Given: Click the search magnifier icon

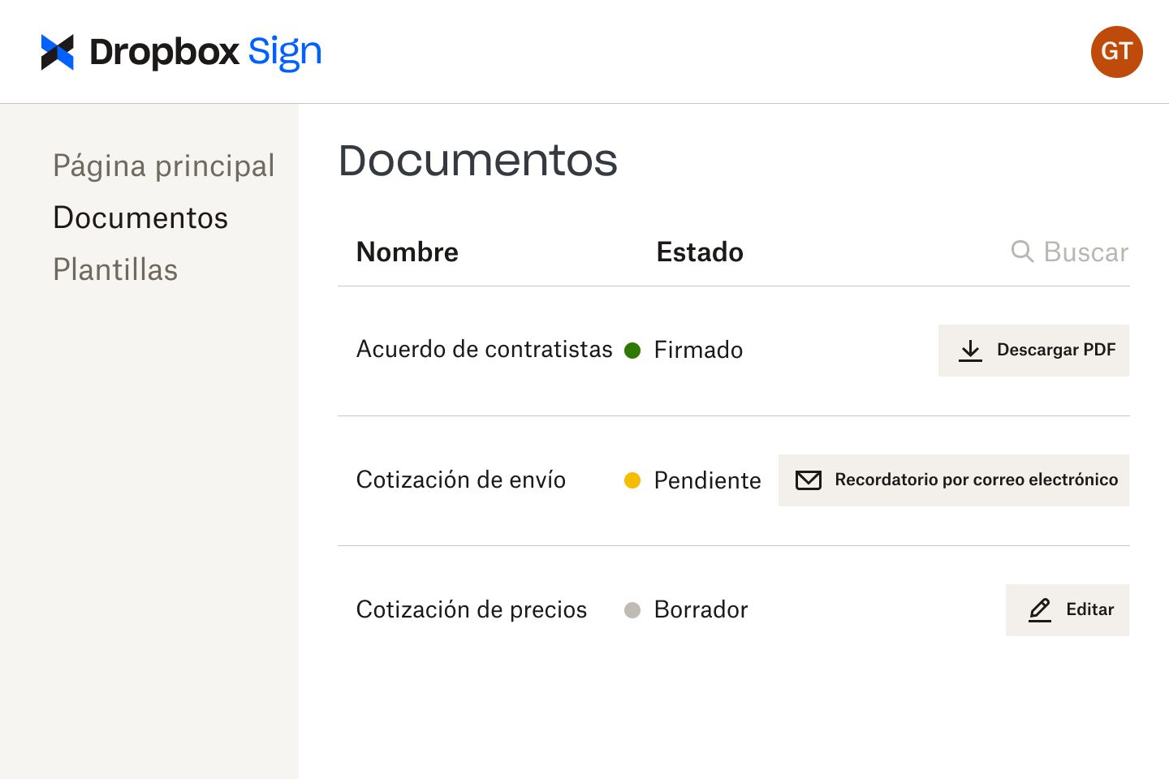Looking at the screenshot, I should (x=1022, y=252).
